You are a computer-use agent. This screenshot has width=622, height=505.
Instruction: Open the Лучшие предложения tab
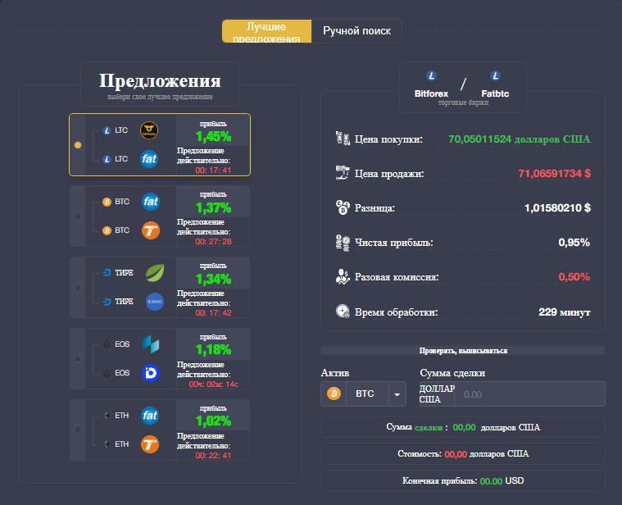pyautogui.click(x=266, y=31)
